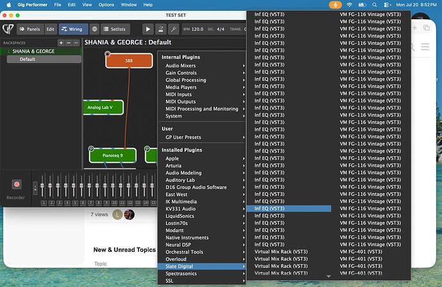This screenshot has width=442, height=287.
Task: Open the Window menu in the menu bar
Action: click(129, 4)
